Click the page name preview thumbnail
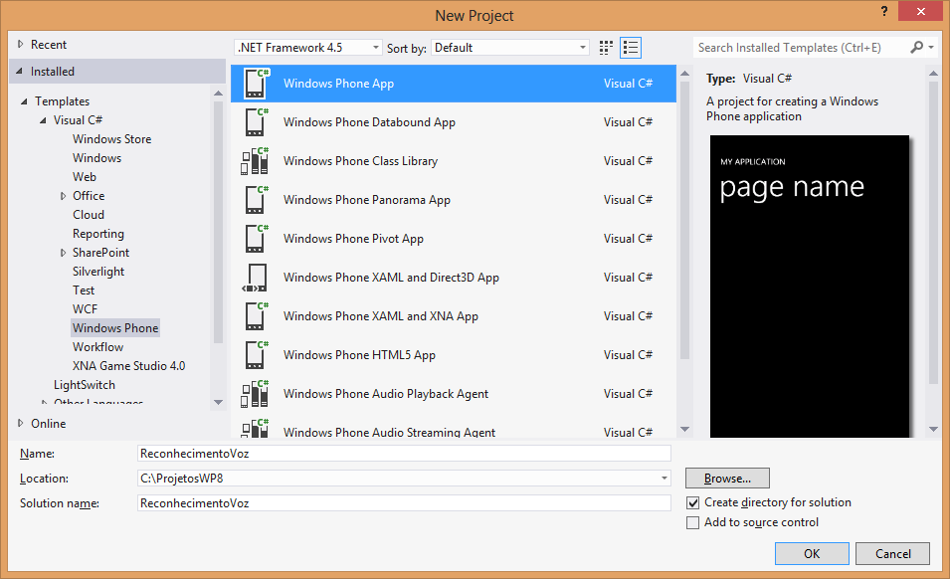Viewport: 950px width, 579px height. click(x=810, y=286)
